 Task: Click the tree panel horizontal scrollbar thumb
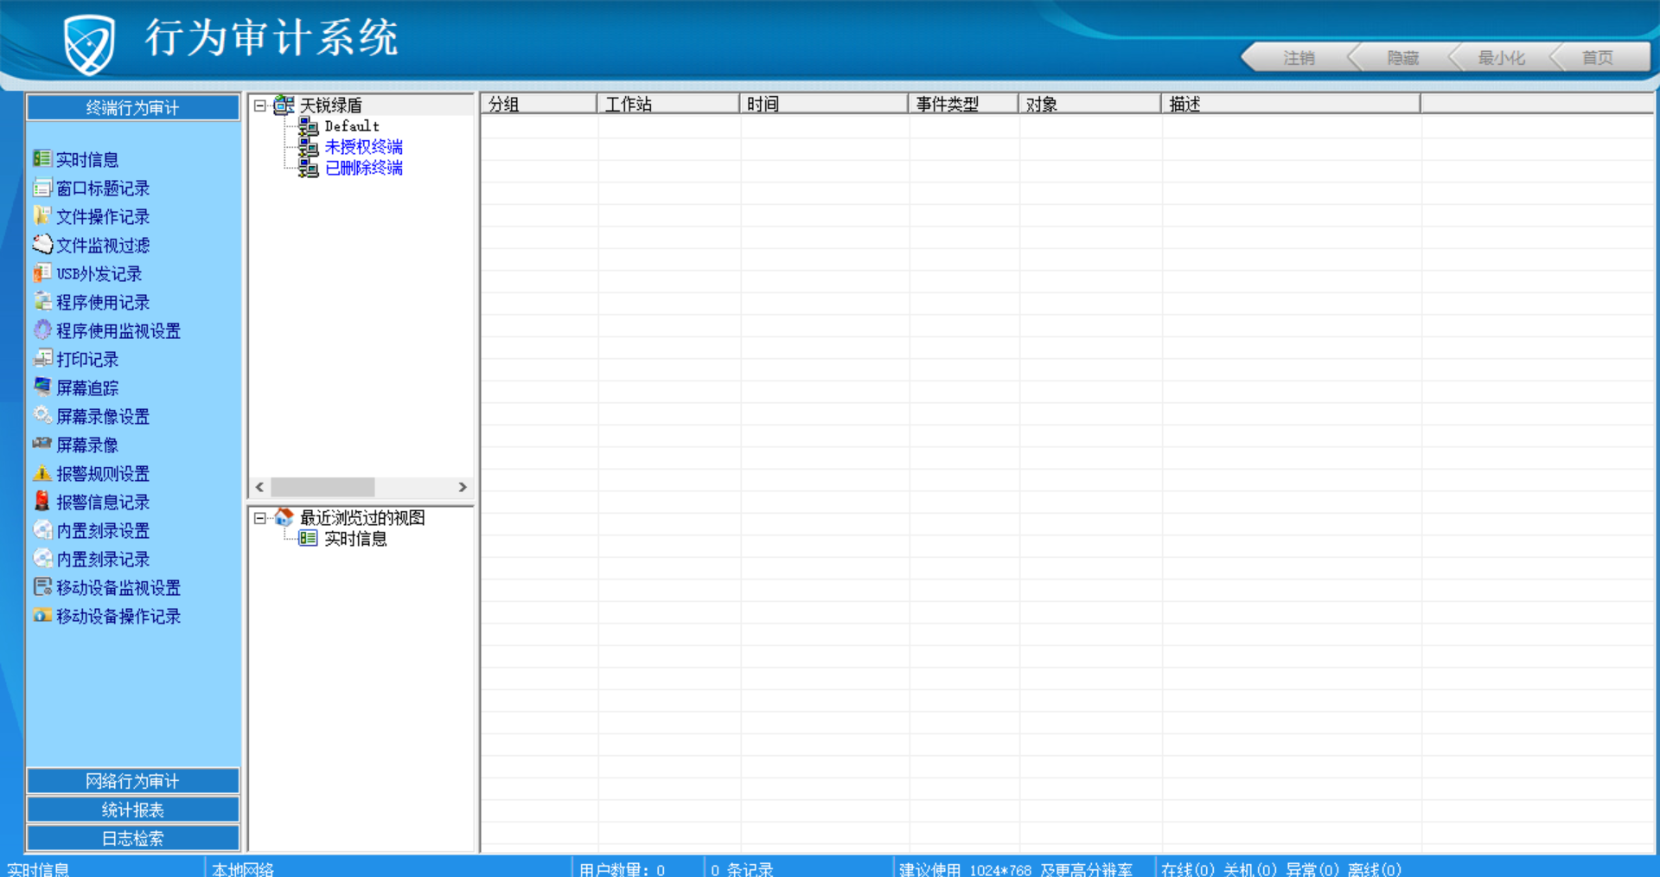click(322, 487)
